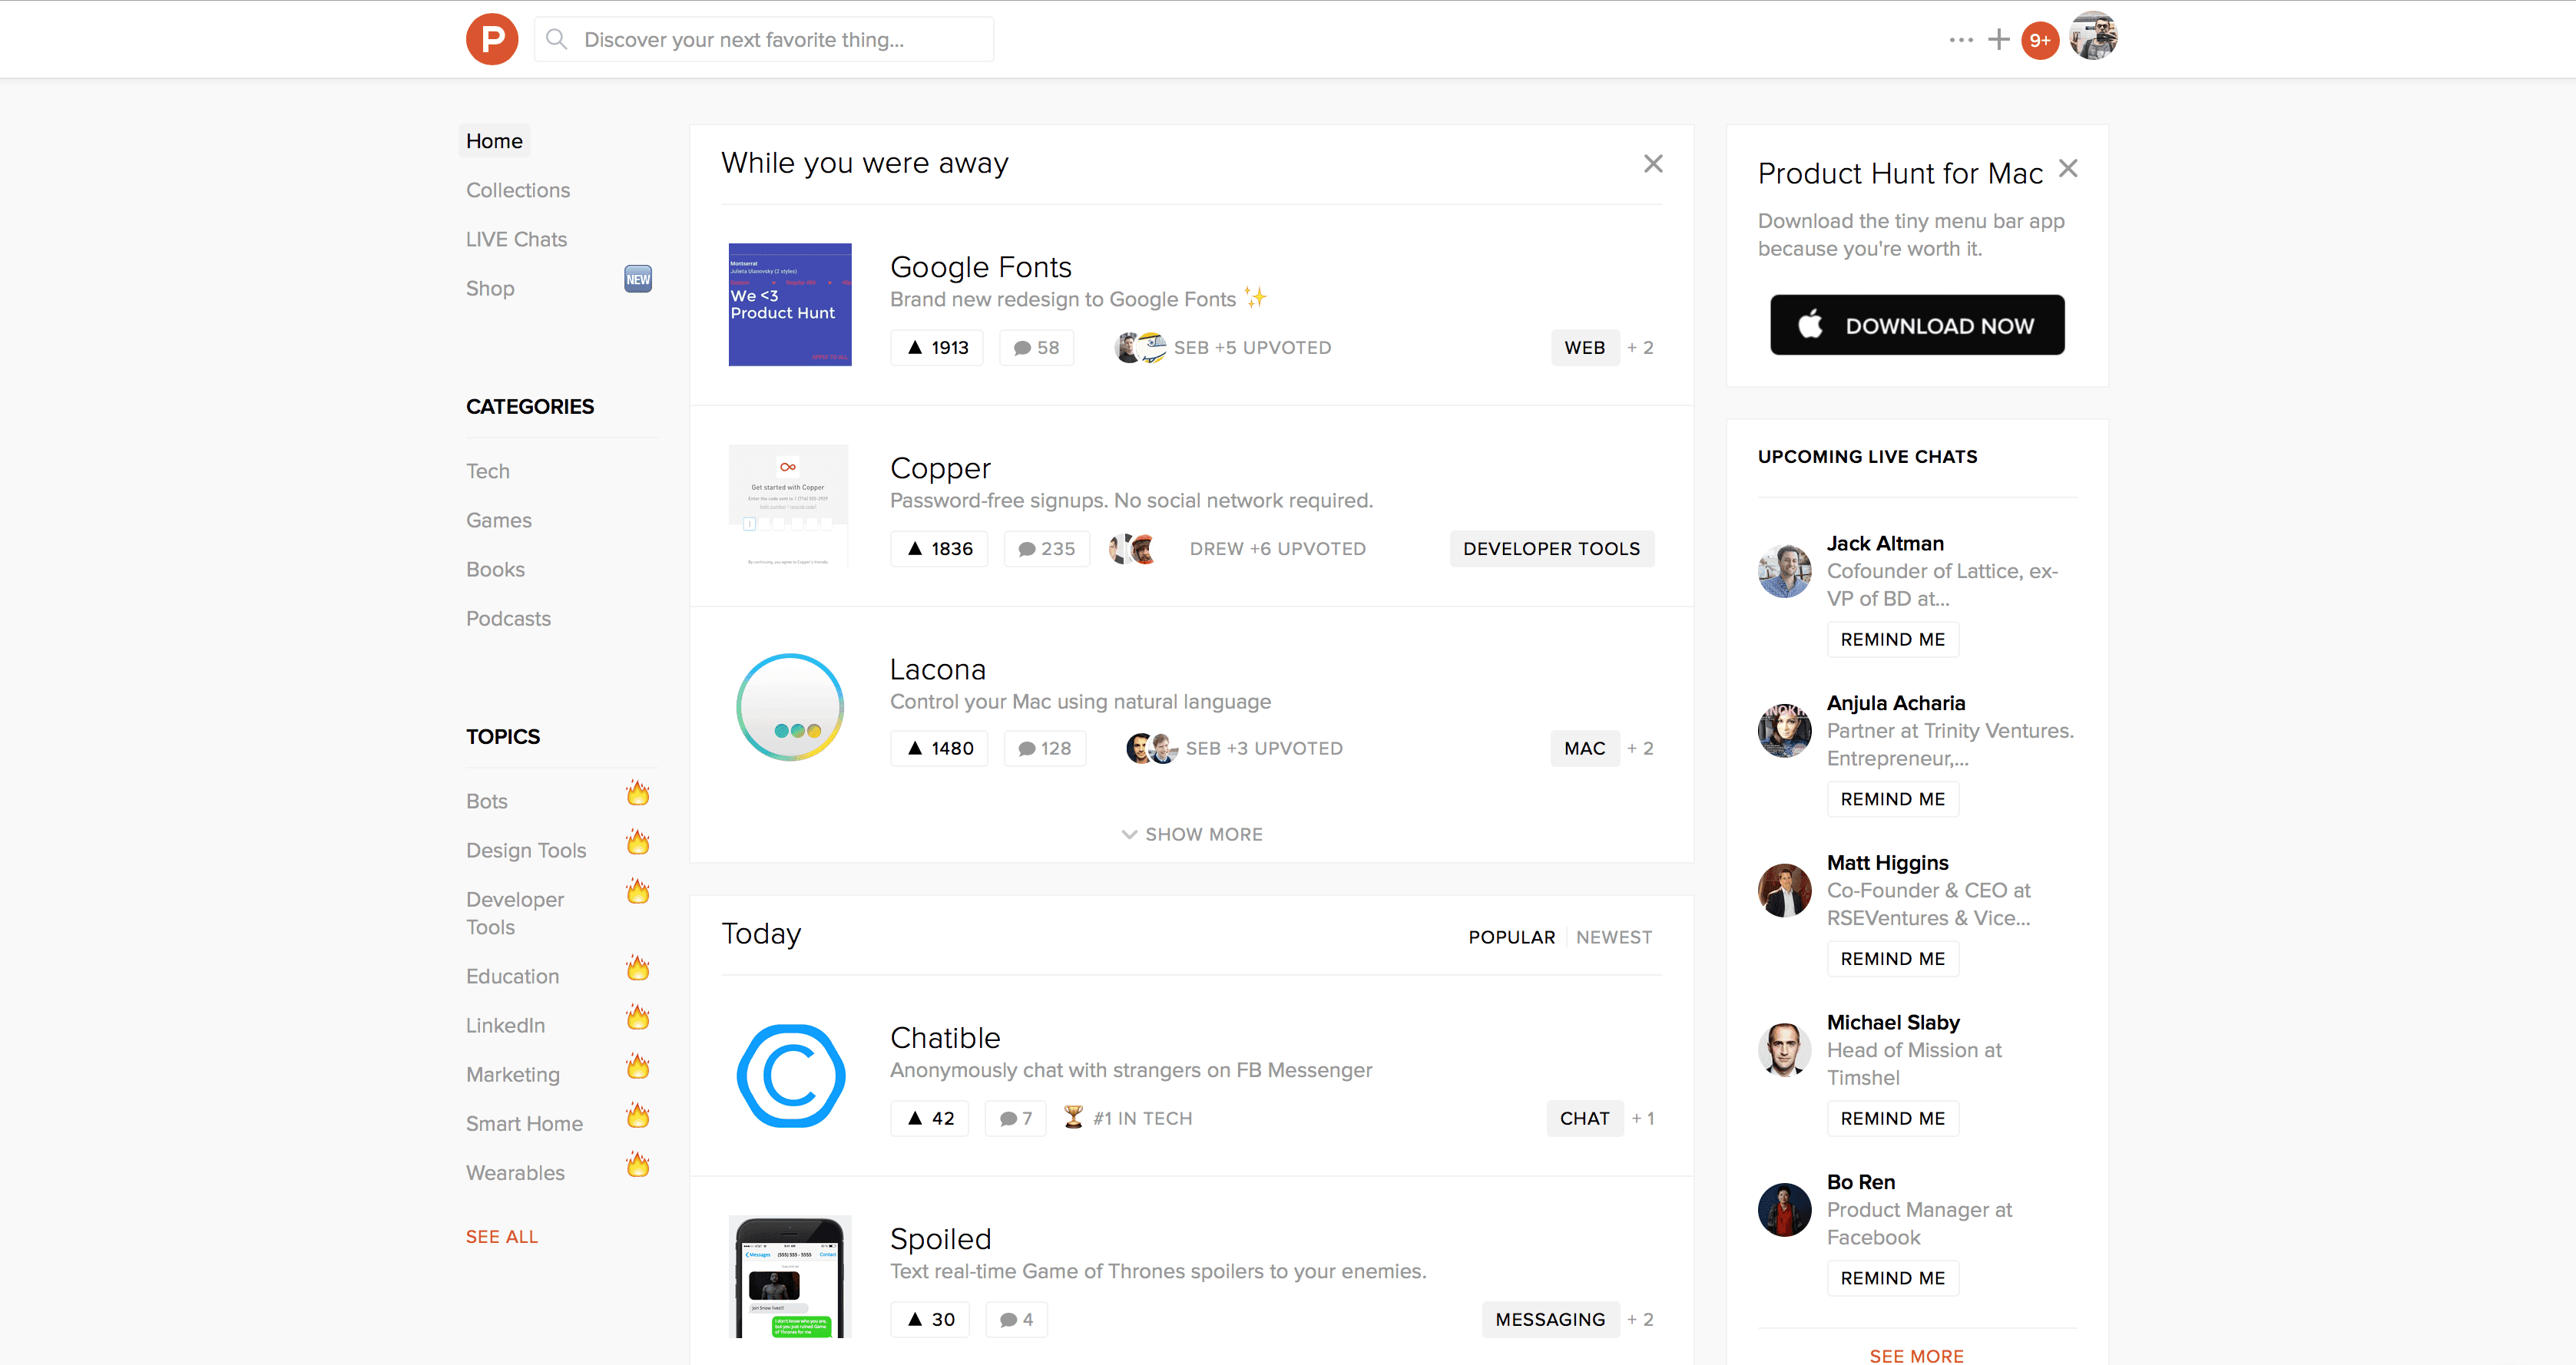Upvote Copper (1836)
The image size is (2576, 1365).
[939, 549]
